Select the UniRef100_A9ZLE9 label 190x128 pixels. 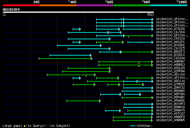(x=170, y=68)
